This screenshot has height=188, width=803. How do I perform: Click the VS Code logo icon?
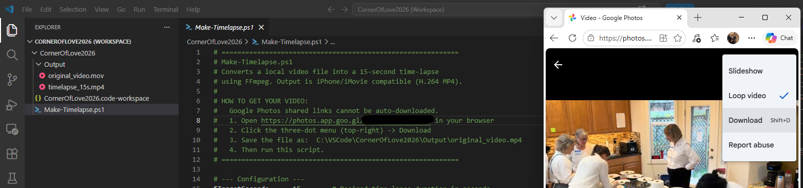10,10
